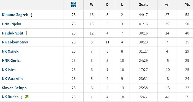
Task: Click the trophy icon next to Dinamo Zagreb
Action: point(31,15)
